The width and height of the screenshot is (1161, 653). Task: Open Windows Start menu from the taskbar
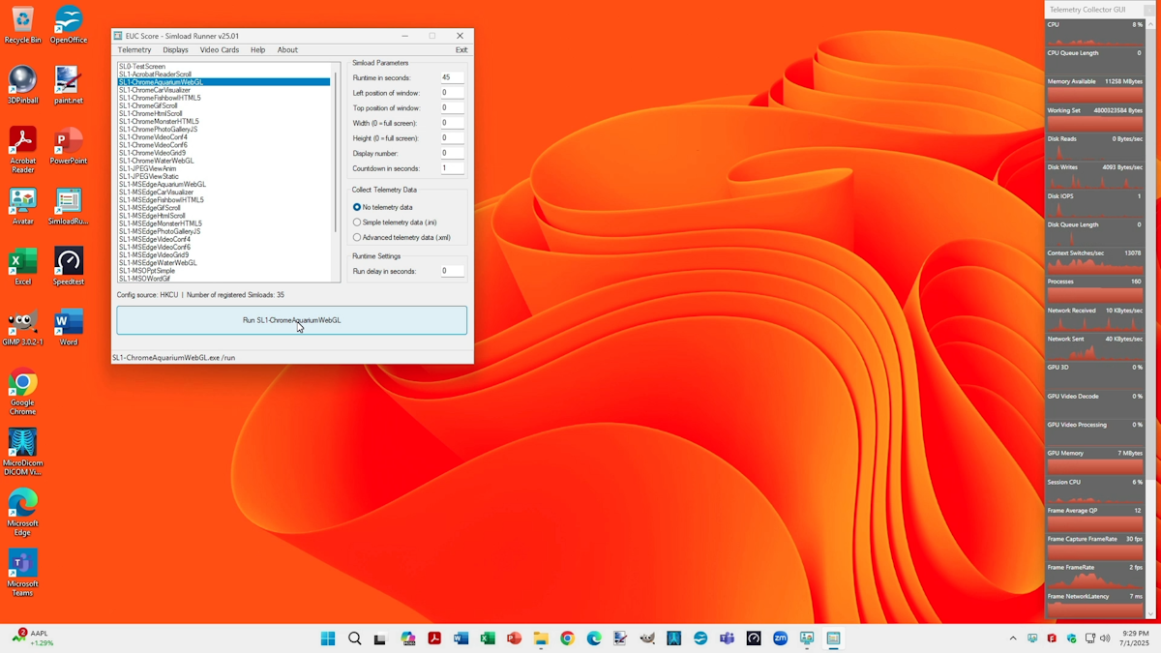click(x=328, y=638)
